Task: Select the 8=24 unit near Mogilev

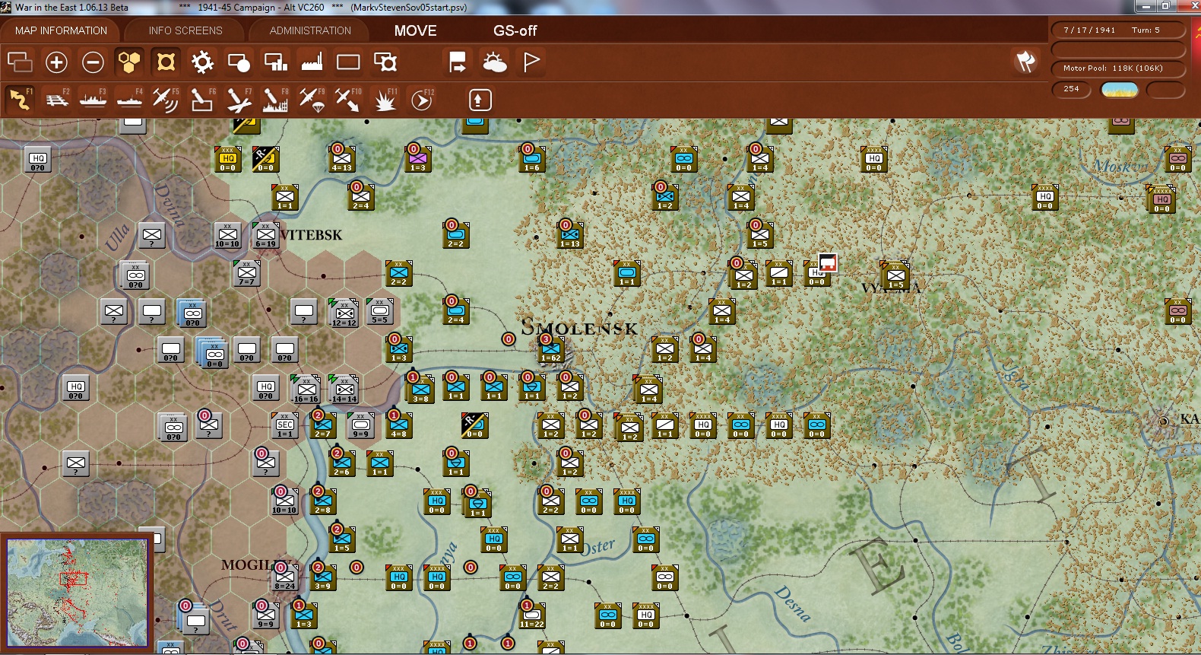Action: 285,577
